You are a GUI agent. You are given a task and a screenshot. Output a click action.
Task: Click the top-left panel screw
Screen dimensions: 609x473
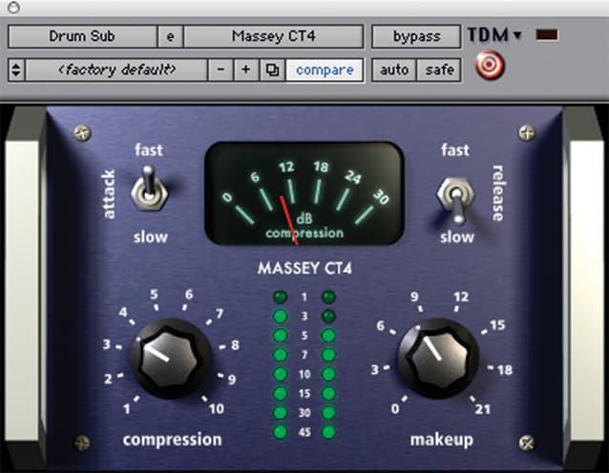point(82,133)
